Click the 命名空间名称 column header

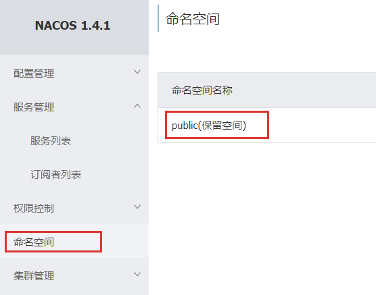202,90
